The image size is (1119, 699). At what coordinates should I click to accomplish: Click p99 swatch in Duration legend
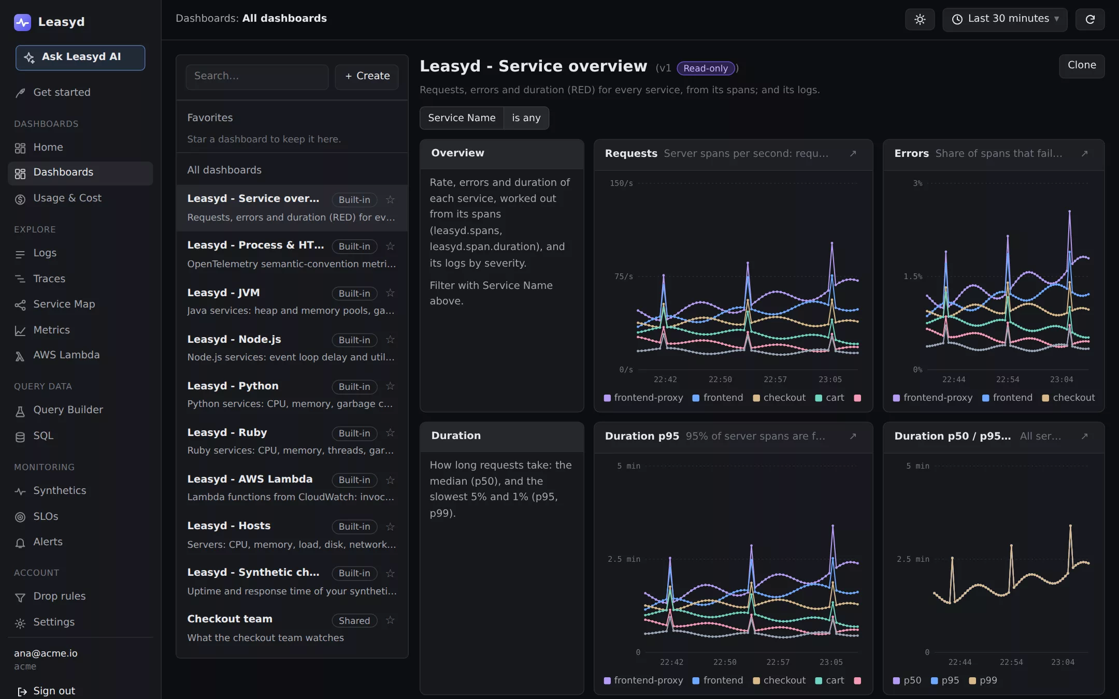[x=972, y=681]
